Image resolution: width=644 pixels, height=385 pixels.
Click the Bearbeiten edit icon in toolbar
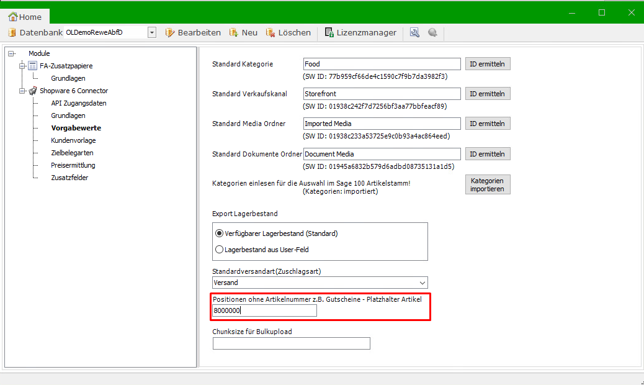click(170, 33)
